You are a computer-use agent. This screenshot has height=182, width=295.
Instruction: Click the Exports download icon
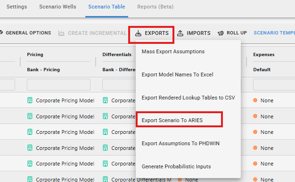tap(138, 33)
